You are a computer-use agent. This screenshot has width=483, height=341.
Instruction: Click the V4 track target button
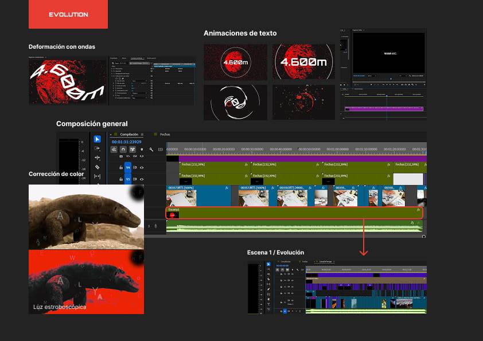(x=128, y=167)
